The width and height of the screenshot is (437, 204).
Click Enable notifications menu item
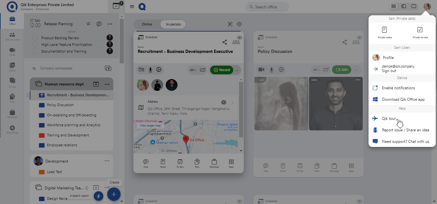398,88
